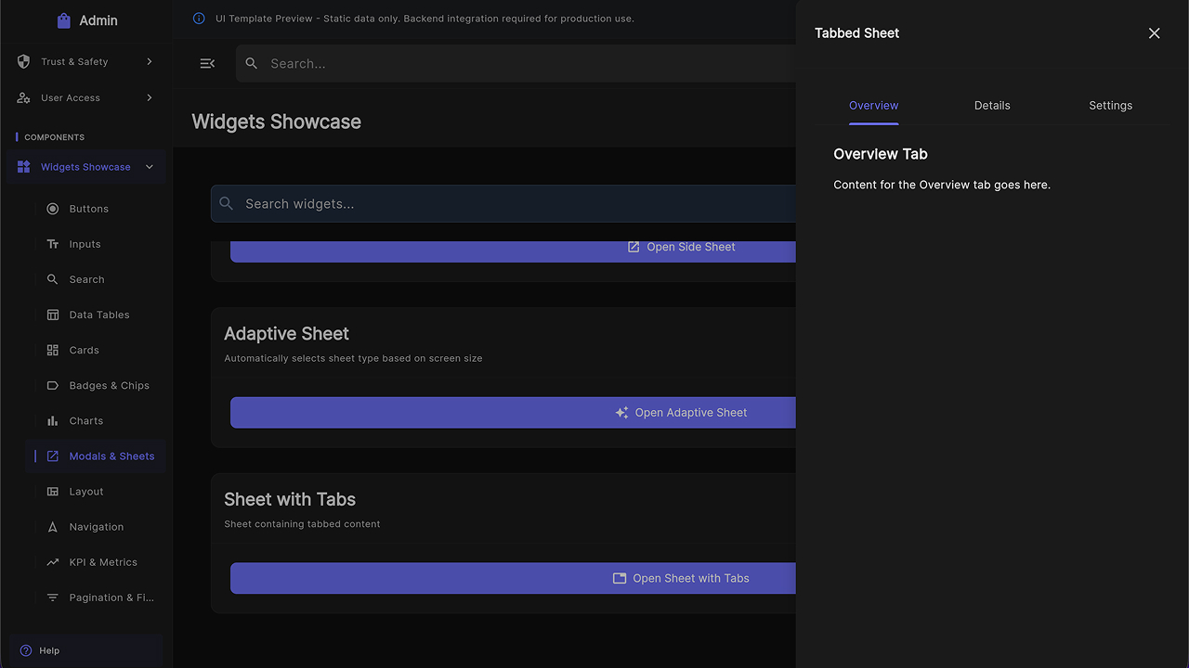The height and width of the screenshot is (668, 1189).
Task: Click the Inputs text-format icon
Action: (53, 244)
